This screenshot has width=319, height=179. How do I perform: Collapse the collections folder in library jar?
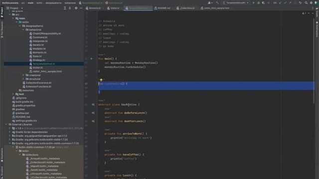point(20,155)
